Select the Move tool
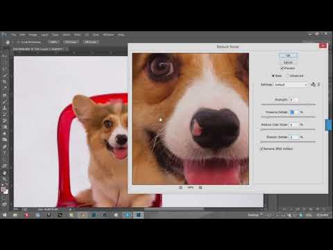The height and width of the screenshot is (250, 333). (x=4, y=56)
